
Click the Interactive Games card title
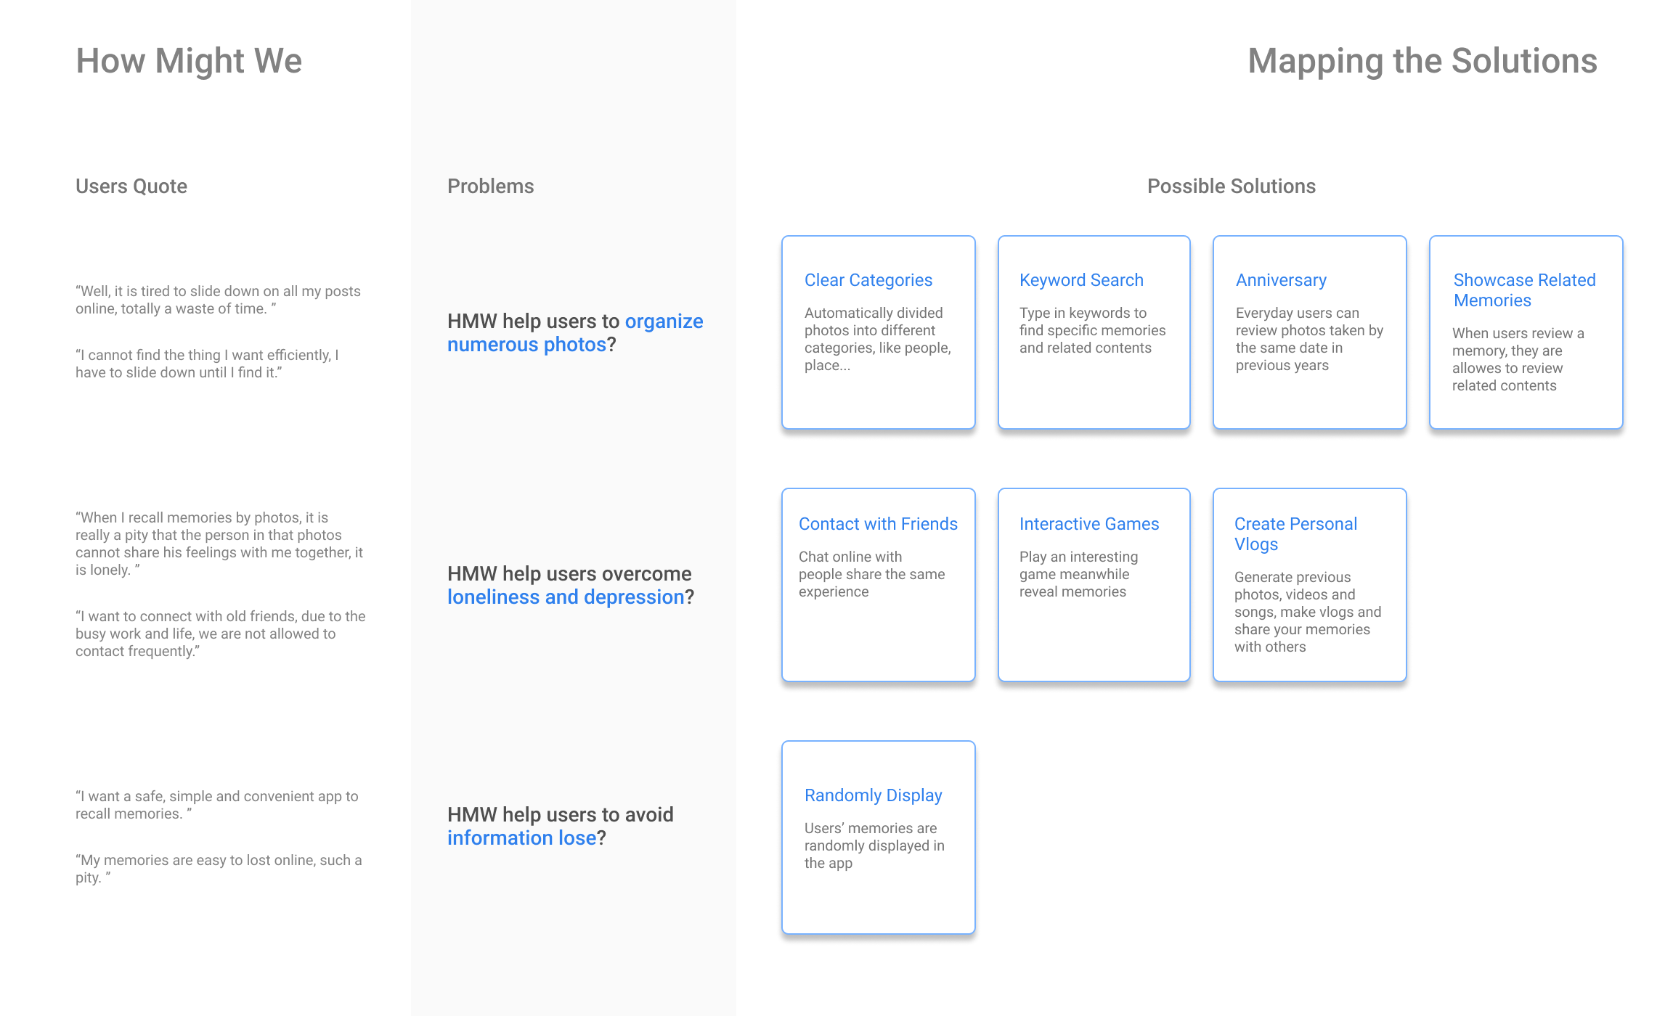(1088, 524)
